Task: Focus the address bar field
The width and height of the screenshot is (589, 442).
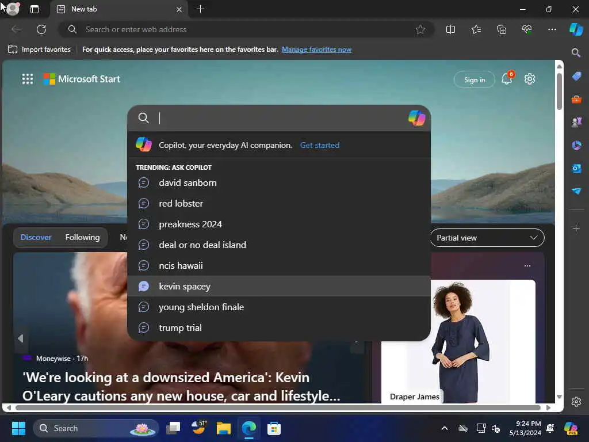Action: point(246,29)
